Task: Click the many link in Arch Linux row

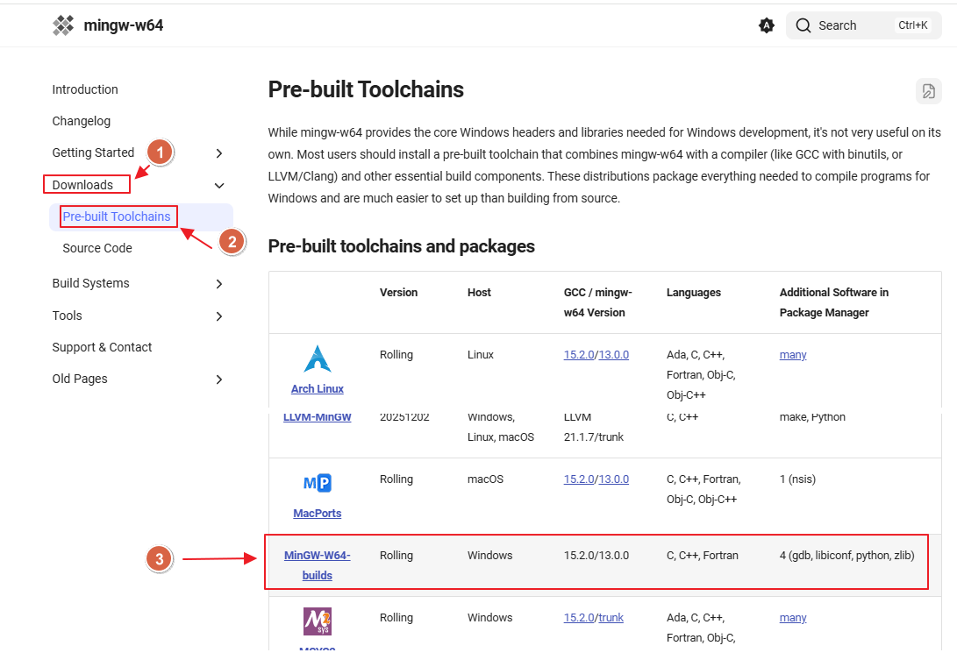Action: 793,355
